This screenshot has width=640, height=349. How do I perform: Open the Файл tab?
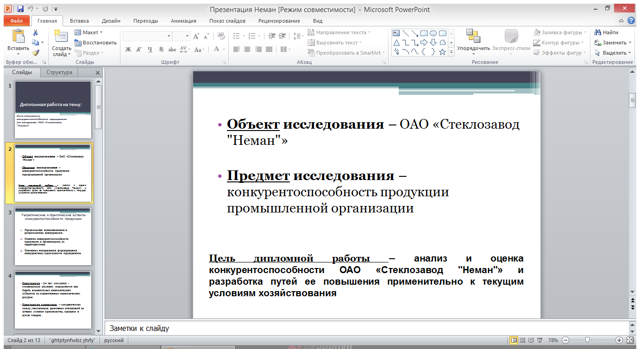tap(16, 21)
